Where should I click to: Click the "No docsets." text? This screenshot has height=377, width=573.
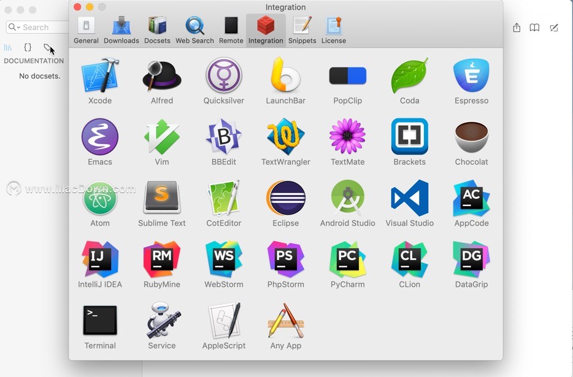pyautogui.click(x=40, y=76)
